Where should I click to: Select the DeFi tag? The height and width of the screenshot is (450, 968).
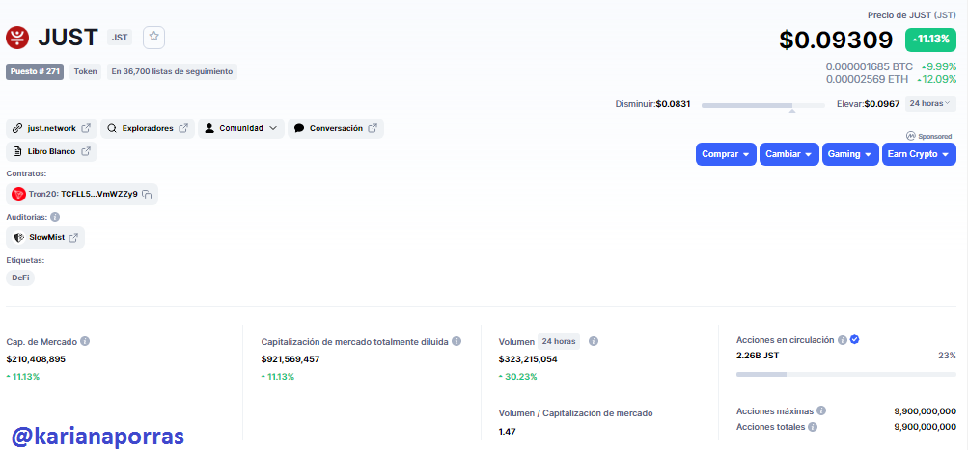tap(20, 278)
